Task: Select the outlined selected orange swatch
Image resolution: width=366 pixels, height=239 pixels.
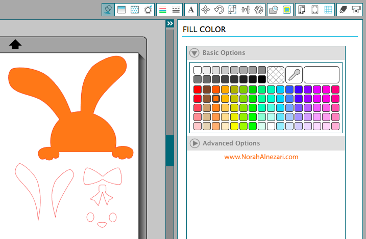Action: [x=216, y=99]
